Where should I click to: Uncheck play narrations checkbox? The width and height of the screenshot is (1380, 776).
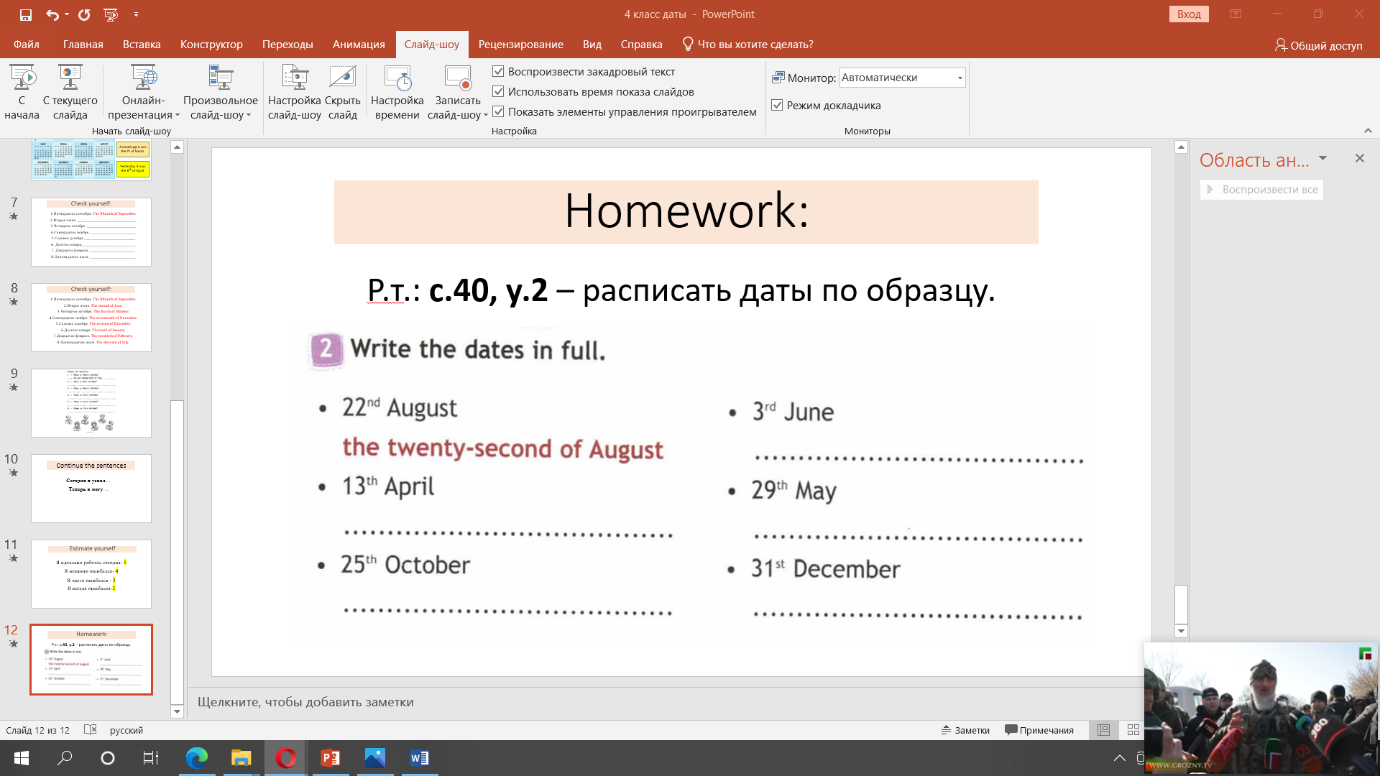tap(498, 71)
